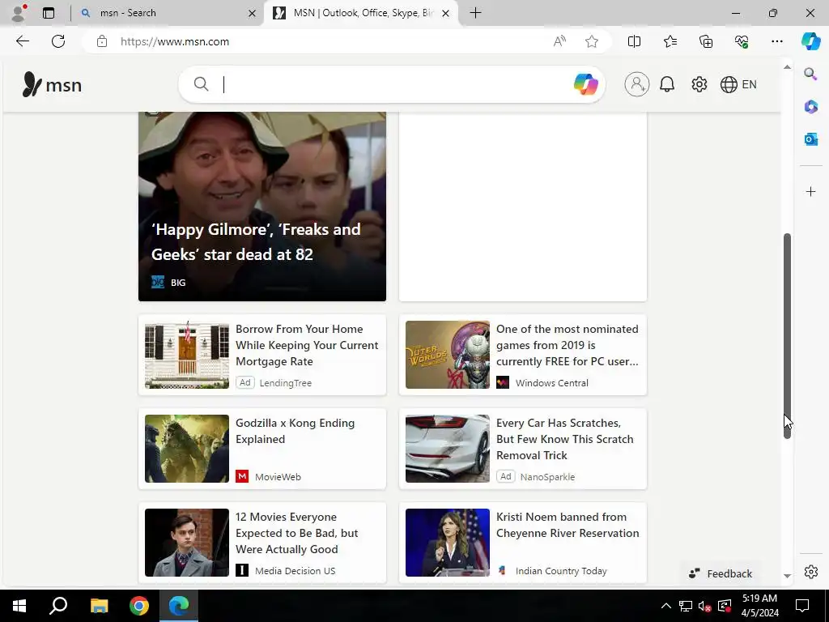Refresh the MSN page
829x622 pixels.
[58, 41]
